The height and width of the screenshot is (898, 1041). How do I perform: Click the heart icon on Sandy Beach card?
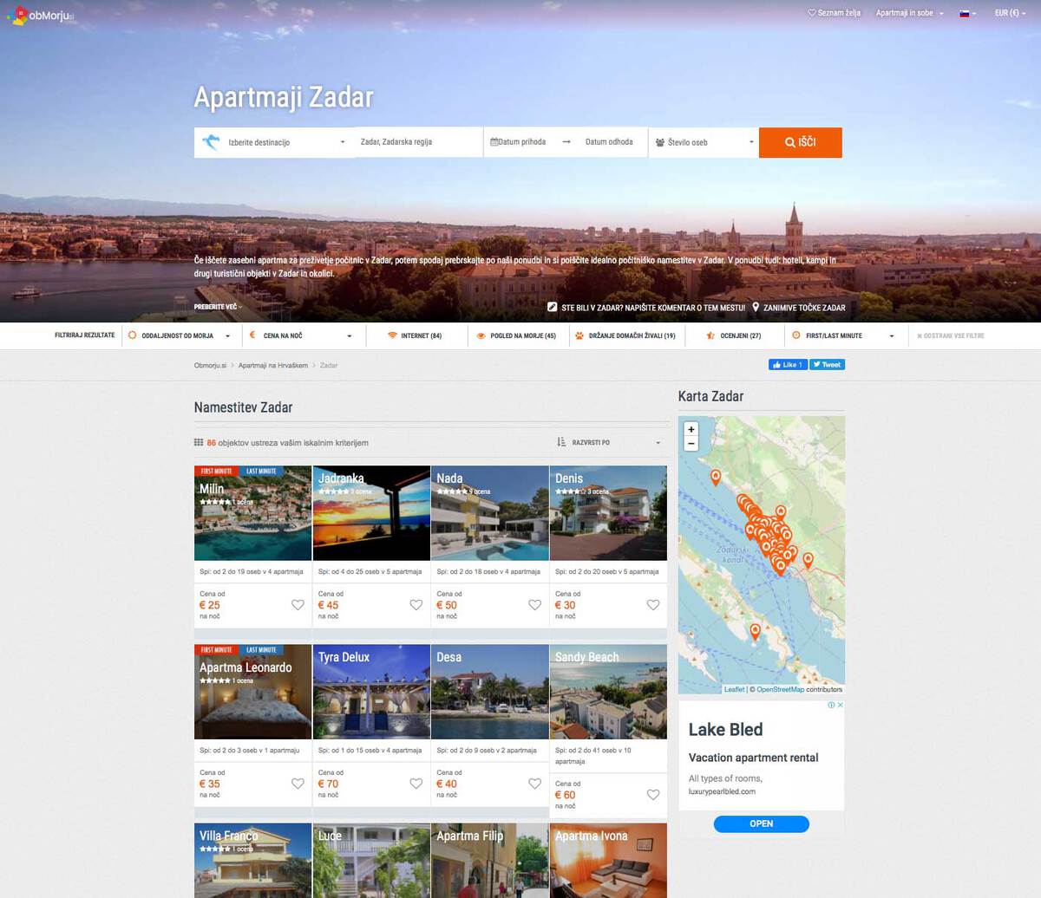coord(653,795)
